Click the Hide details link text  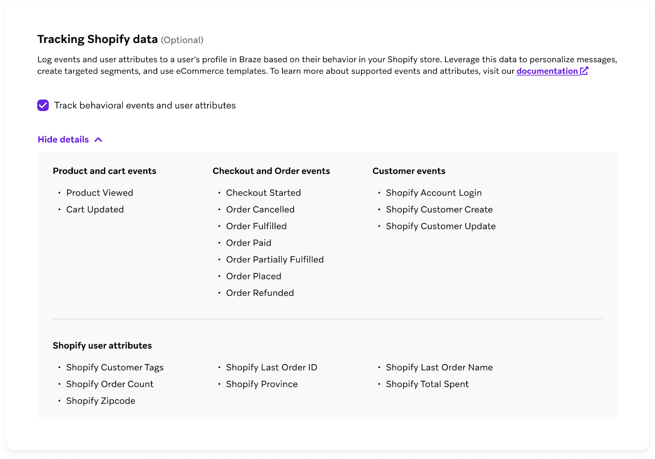(63, 139)
